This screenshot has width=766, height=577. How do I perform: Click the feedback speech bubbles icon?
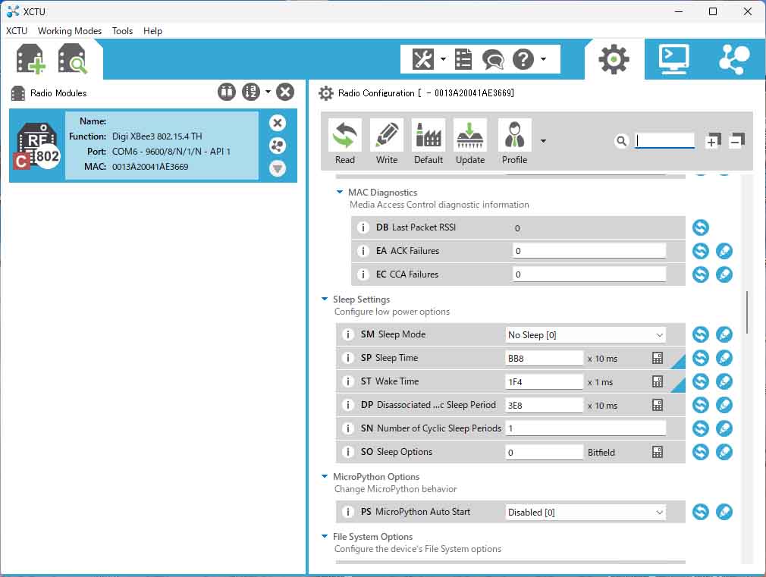(493, 60)
